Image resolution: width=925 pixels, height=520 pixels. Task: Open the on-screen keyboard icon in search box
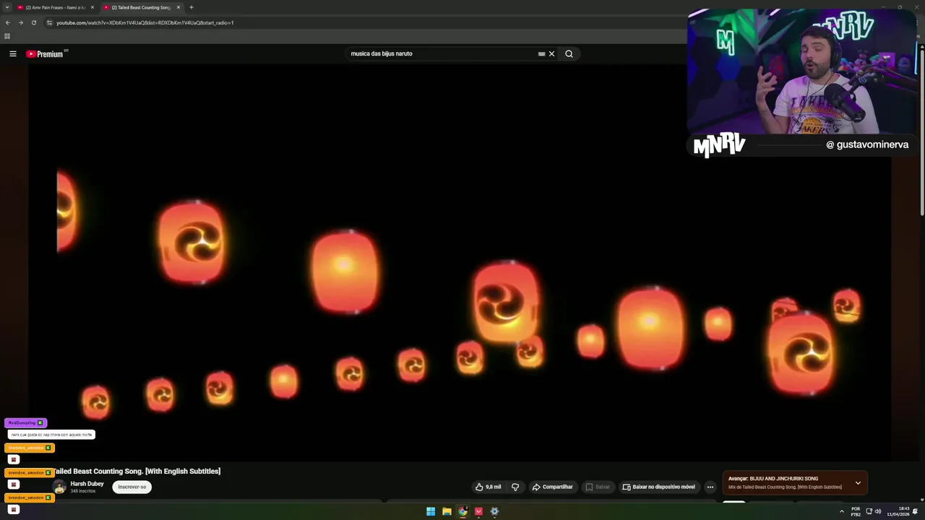(541, 53)
